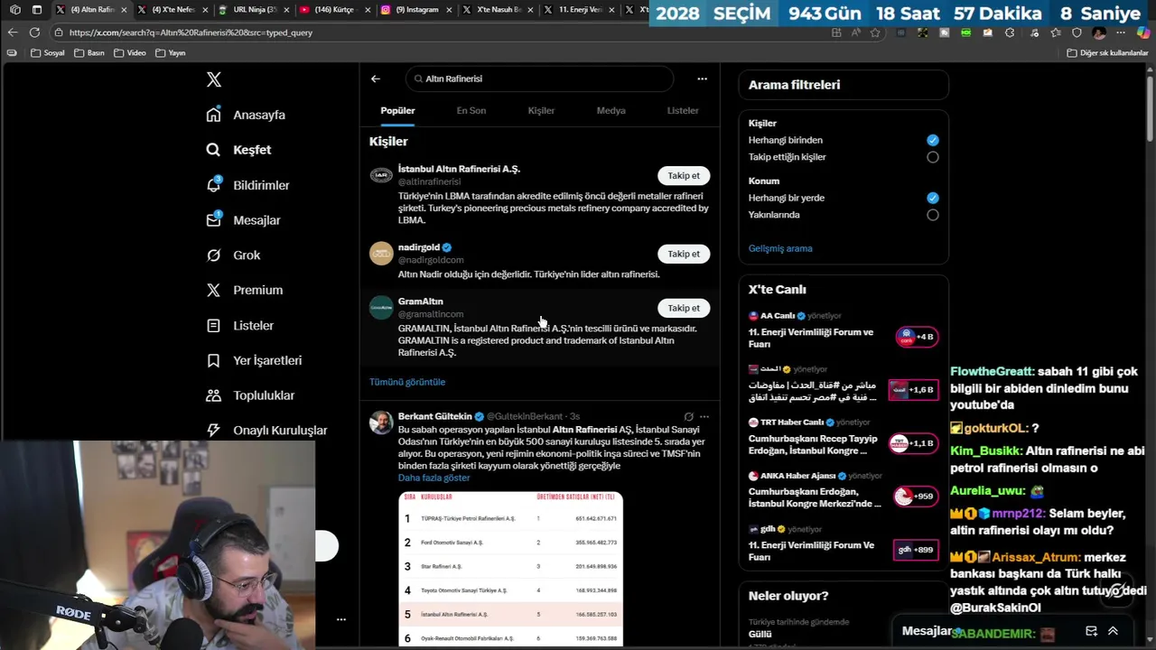Image resolution: width=1156 pixels, height=650 pixels.
Task: Open Anasayfa home from the sidebar
Action: pyautogui.click(x=246, y=115)
